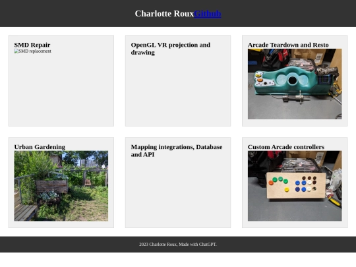Image resolution: width=356 pixels, height=267 pixels.
Task: Click the broken SMD replacement image
Action: (x=33, y=51)
